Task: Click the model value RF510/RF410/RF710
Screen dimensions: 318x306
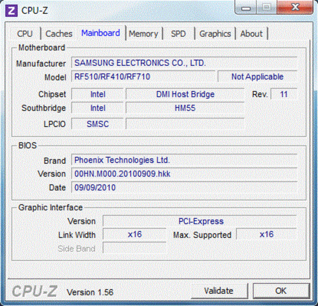Action: (x=143, y=76)
